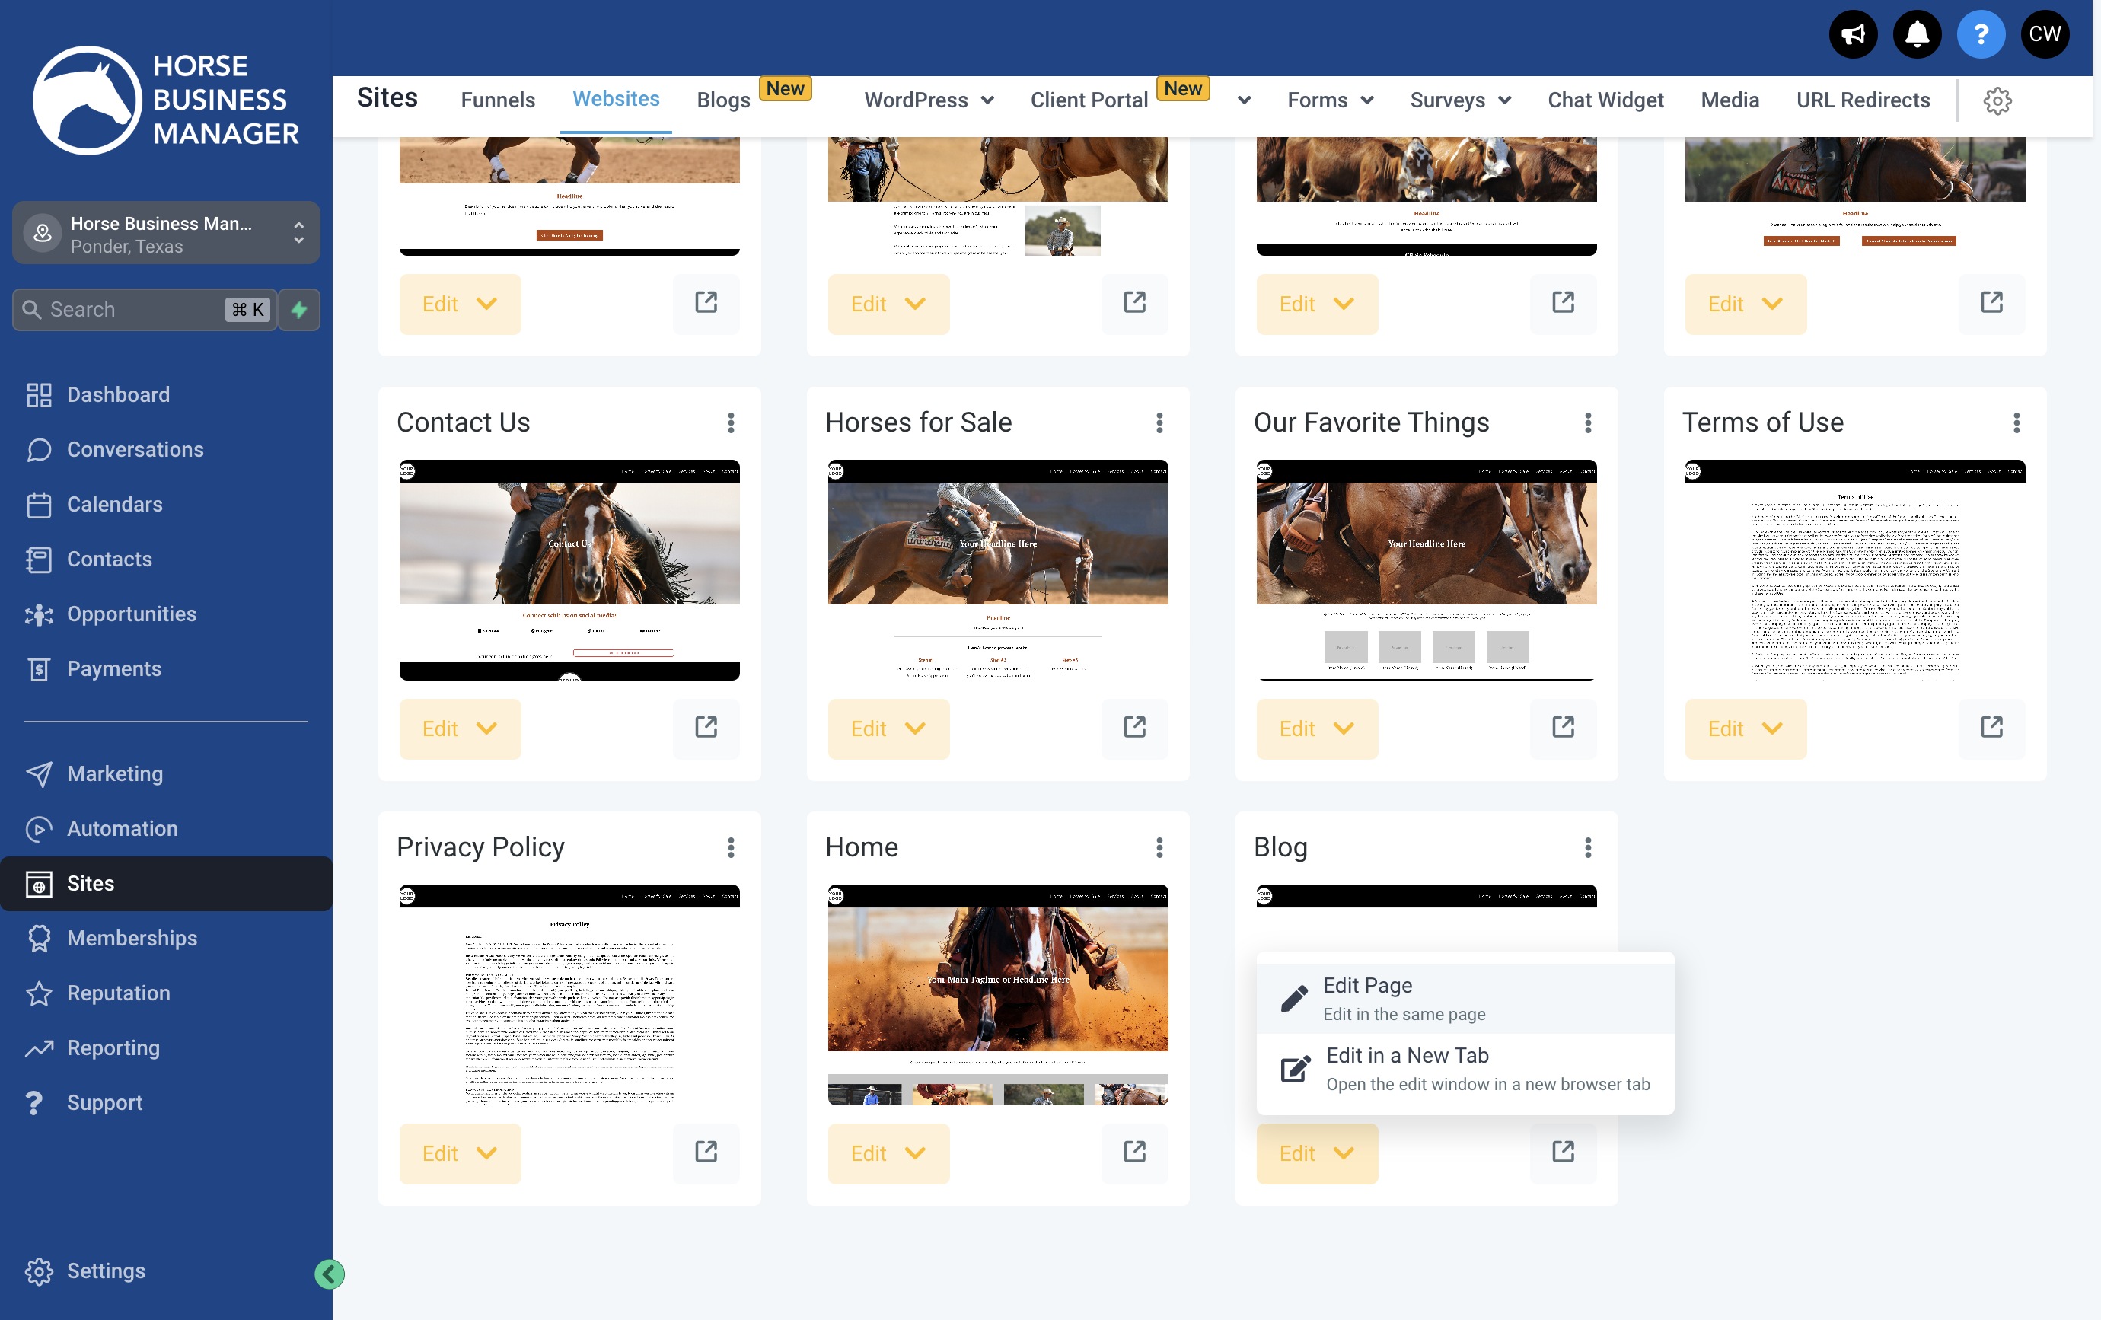Expand Client Portal dropdown chevron
This screenshot has width=2101, height=1320.
pyautogui.click(x=1244, y=100)
